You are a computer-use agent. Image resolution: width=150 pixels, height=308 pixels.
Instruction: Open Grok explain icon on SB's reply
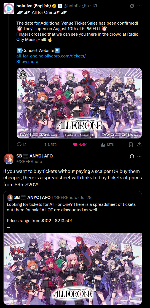(x=132, y=156)
